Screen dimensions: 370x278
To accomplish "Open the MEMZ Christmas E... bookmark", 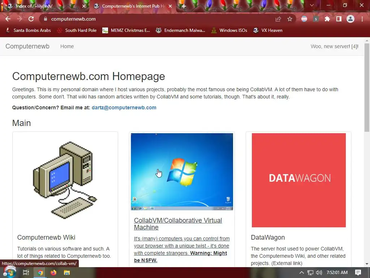I will coord(126,30).
